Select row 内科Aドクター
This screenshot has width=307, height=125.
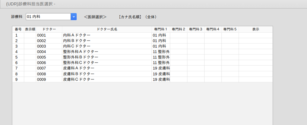coord(143,35)
